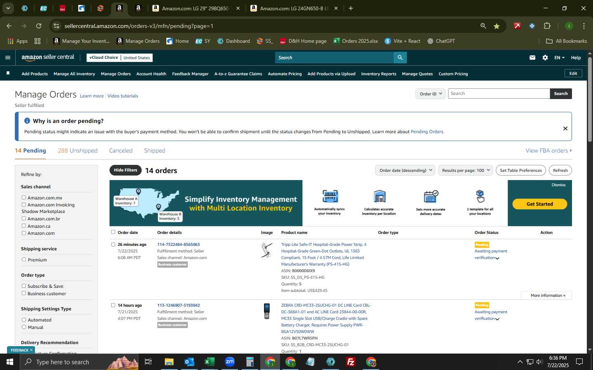Screen dimensions: 593x370
Task: Open Outlook from the taskbar
Action: tap(189, 362)
